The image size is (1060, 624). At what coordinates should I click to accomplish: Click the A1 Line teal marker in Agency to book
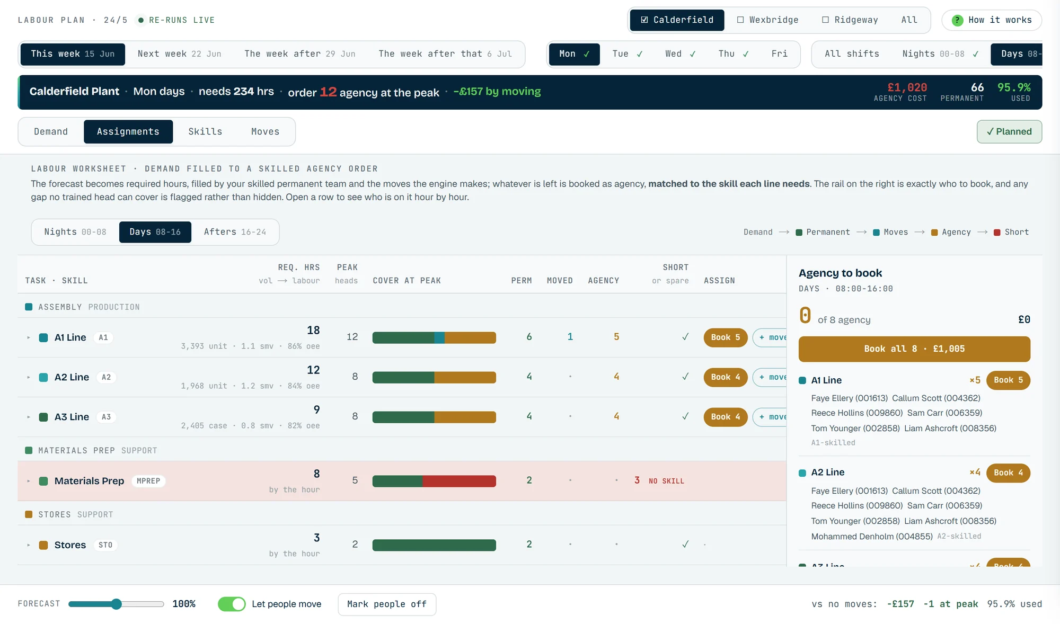click(802, 380)
